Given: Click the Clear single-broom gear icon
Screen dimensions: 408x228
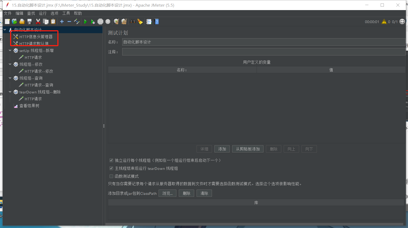Looking at the screenshot, I should pyautogui.click(x=116, y=21).
